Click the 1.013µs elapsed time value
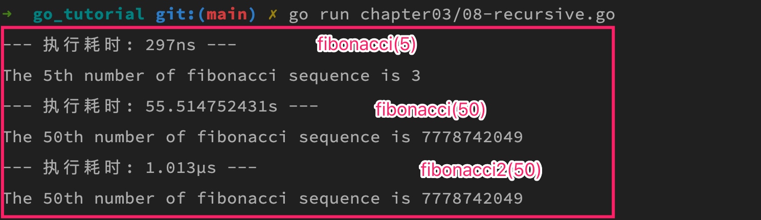This screenshot has height=220, width=761. [175, 168]
